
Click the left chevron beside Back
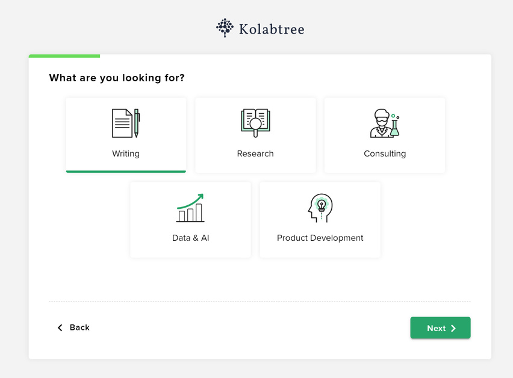click(x=60, y=327)
